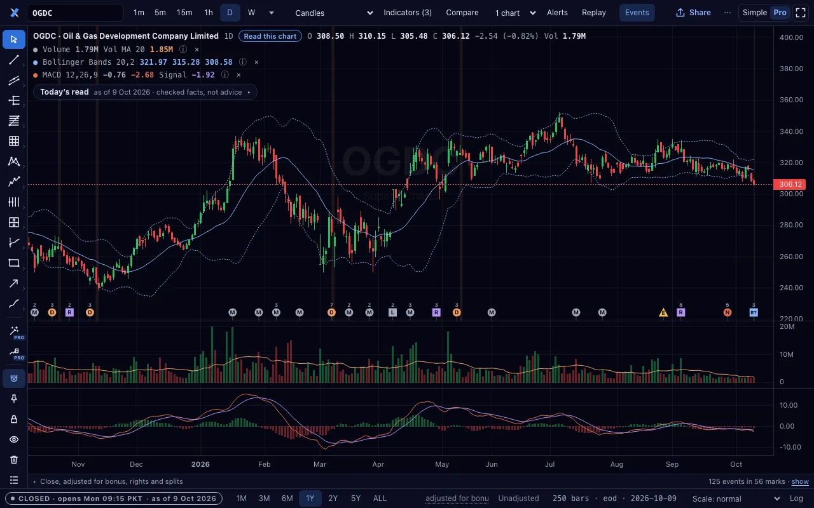Open the more intervals dropdown arrow
The image size is (814, 508).
pos(272,13)
